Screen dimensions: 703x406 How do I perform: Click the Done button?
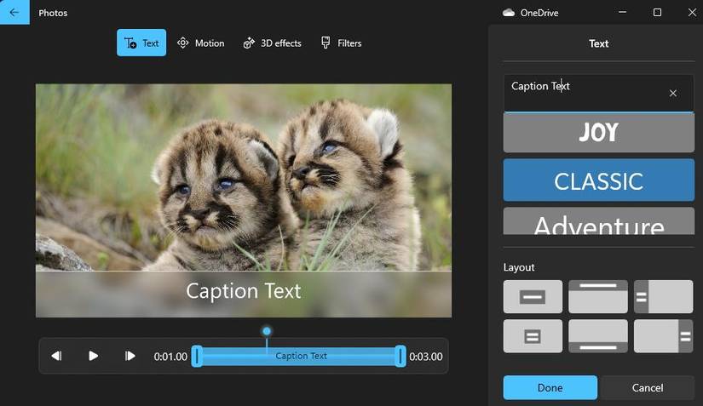pyautogui.click(x=550, y=387)
